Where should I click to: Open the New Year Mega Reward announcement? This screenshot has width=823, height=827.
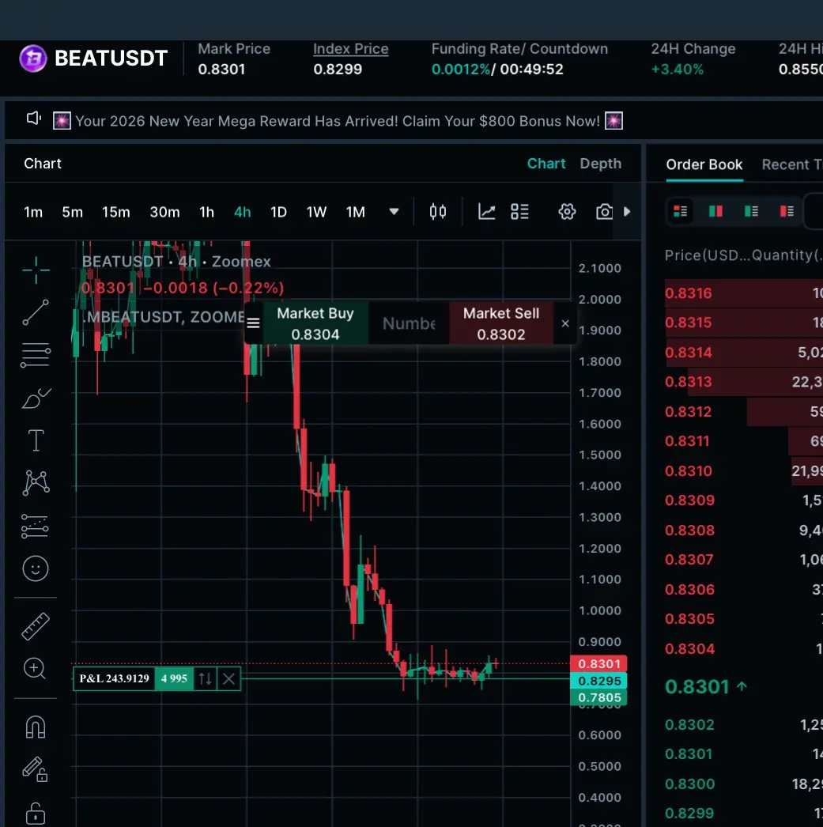coord(338,121)
